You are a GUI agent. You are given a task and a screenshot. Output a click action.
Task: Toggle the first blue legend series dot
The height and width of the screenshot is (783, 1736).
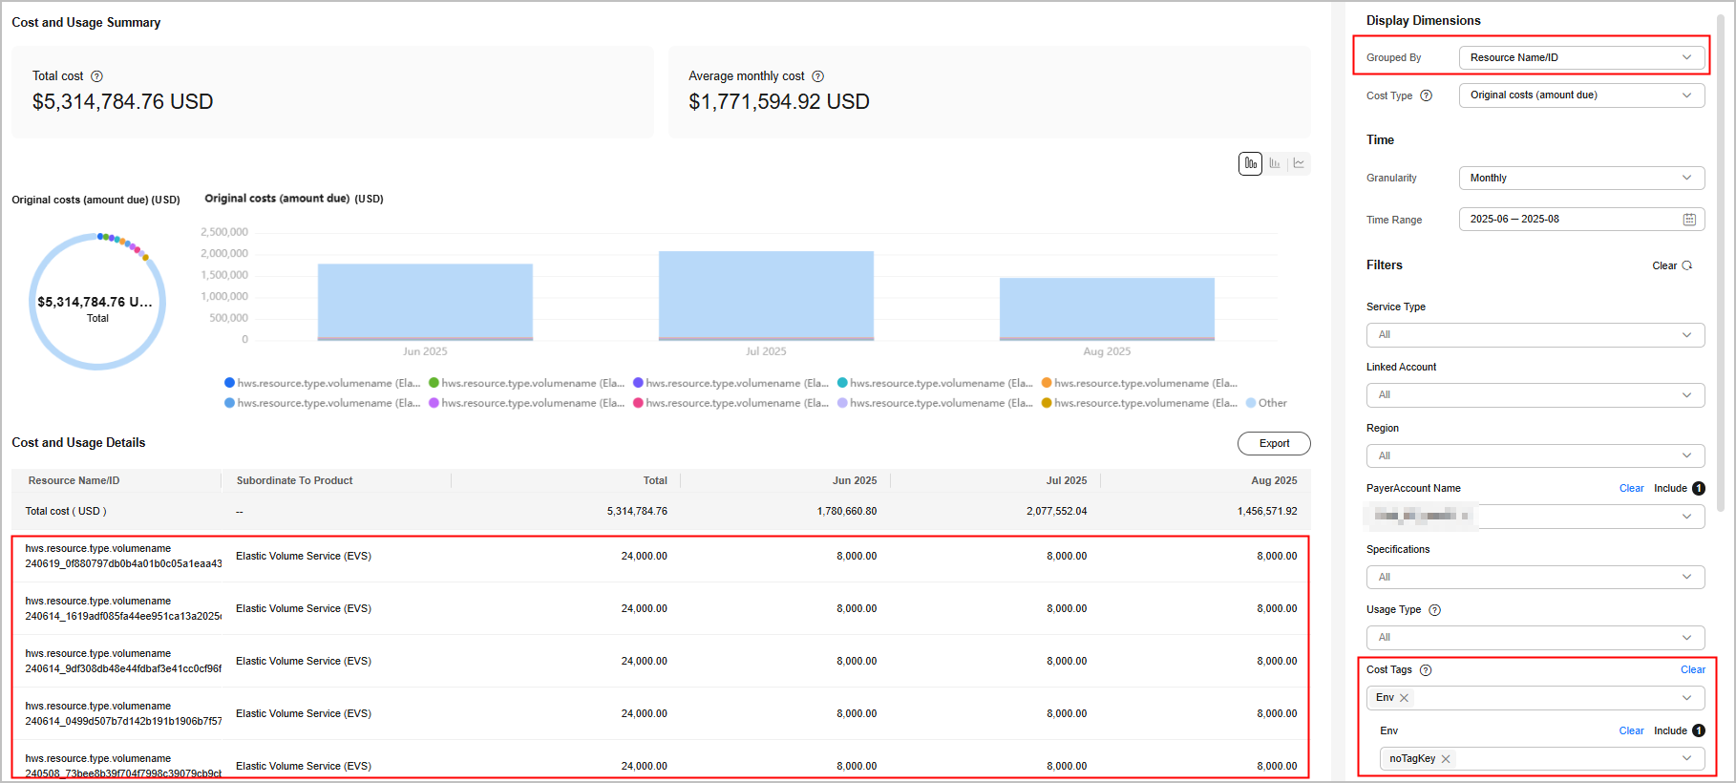coord(229,383)
